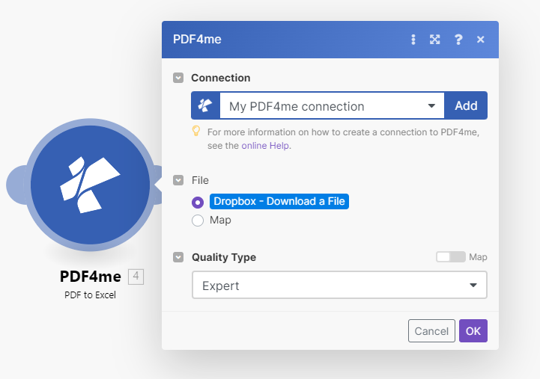Image resolution: width=540 pixels, height=379 pixels.
Task: Open the My PDF4me connection dropdown
Action: 332,105
